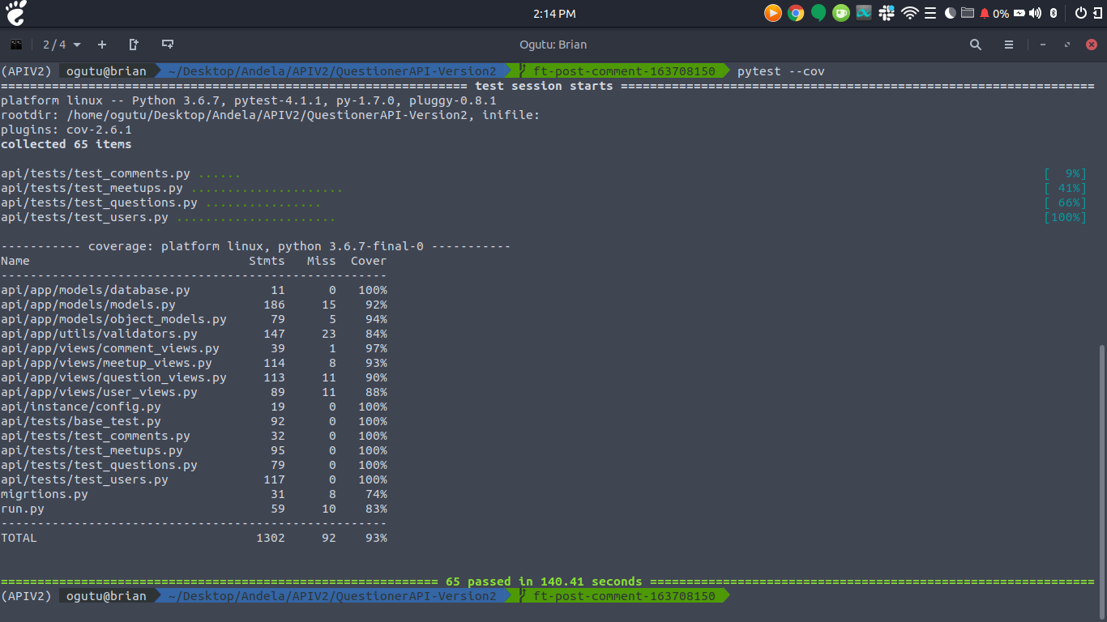Click api/tests/base_test.py coverage row
Viewport: 1107px width, 622px height.
point(194,421)
